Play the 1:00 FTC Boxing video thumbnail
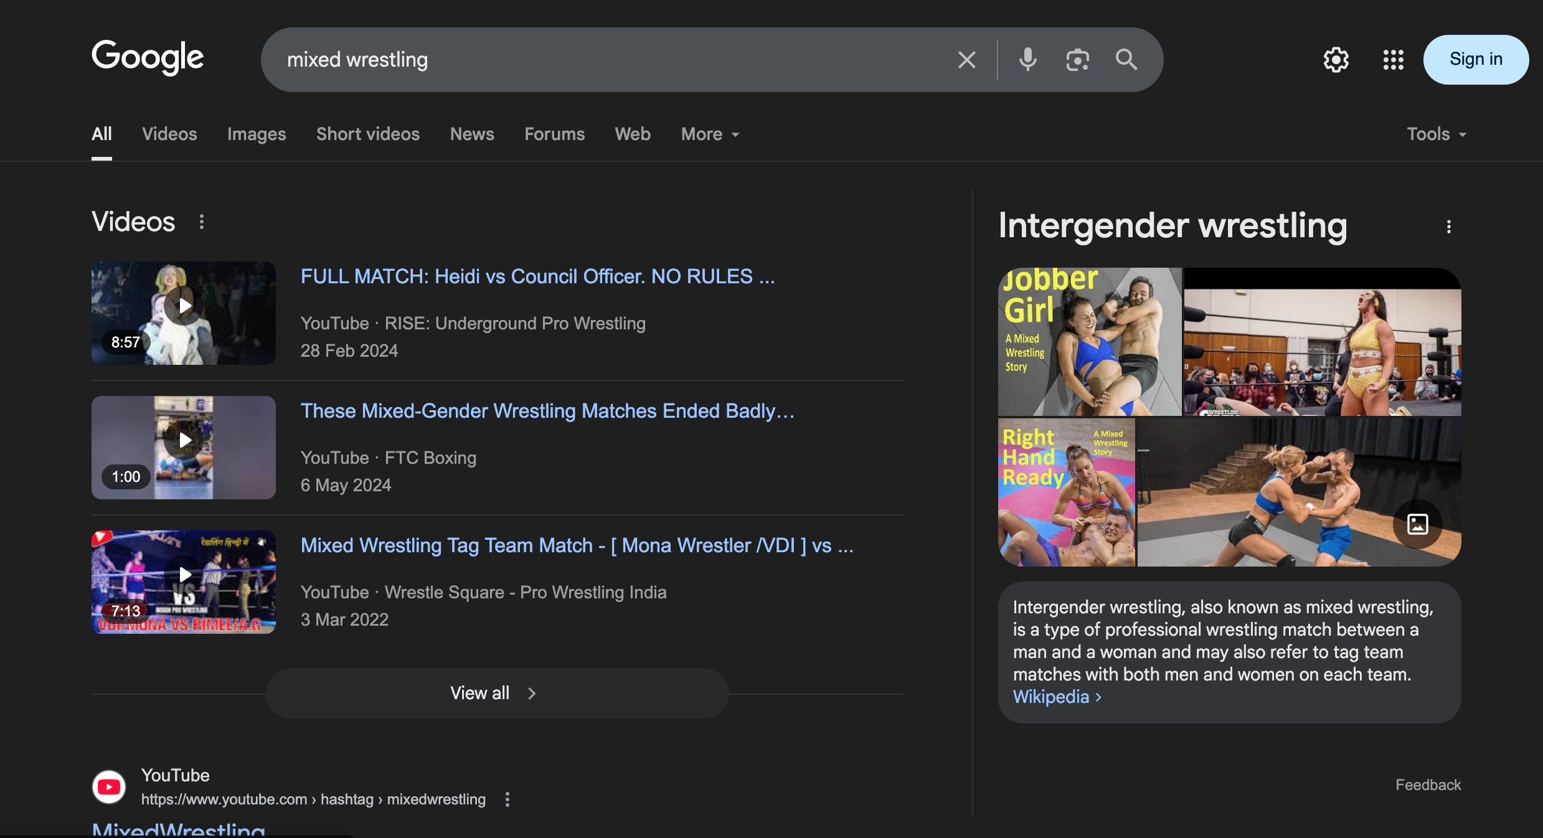Image resolution: width=1543 pixels, height=838 pixels. coord(184,448)
